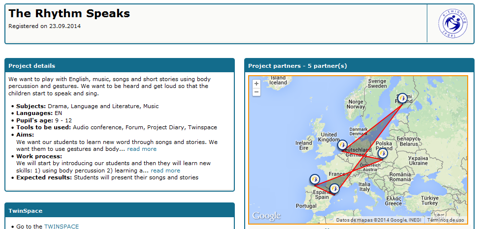Select the Finland partner map marker

click(403, 98)
